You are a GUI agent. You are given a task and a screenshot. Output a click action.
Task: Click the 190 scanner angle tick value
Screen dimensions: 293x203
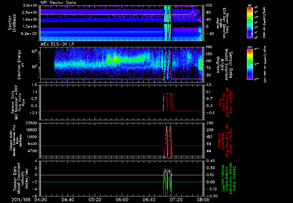[209, 47]
